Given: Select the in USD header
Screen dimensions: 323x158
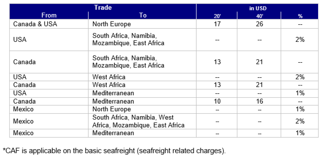Looking at the screenshot, I should pos(258,8).
